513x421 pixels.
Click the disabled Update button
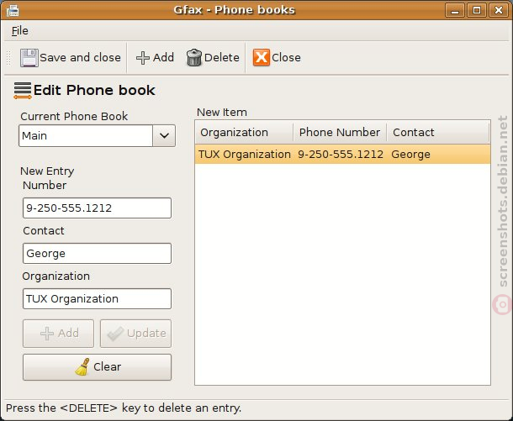click(x=135, y=333)
